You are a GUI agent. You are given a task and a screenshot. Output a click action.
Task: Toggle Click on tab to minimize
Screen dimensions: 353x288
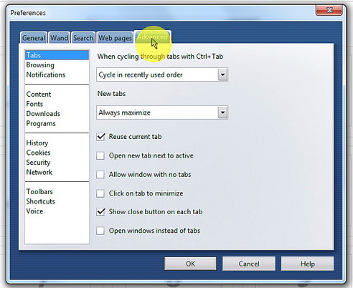pos(100,193)
